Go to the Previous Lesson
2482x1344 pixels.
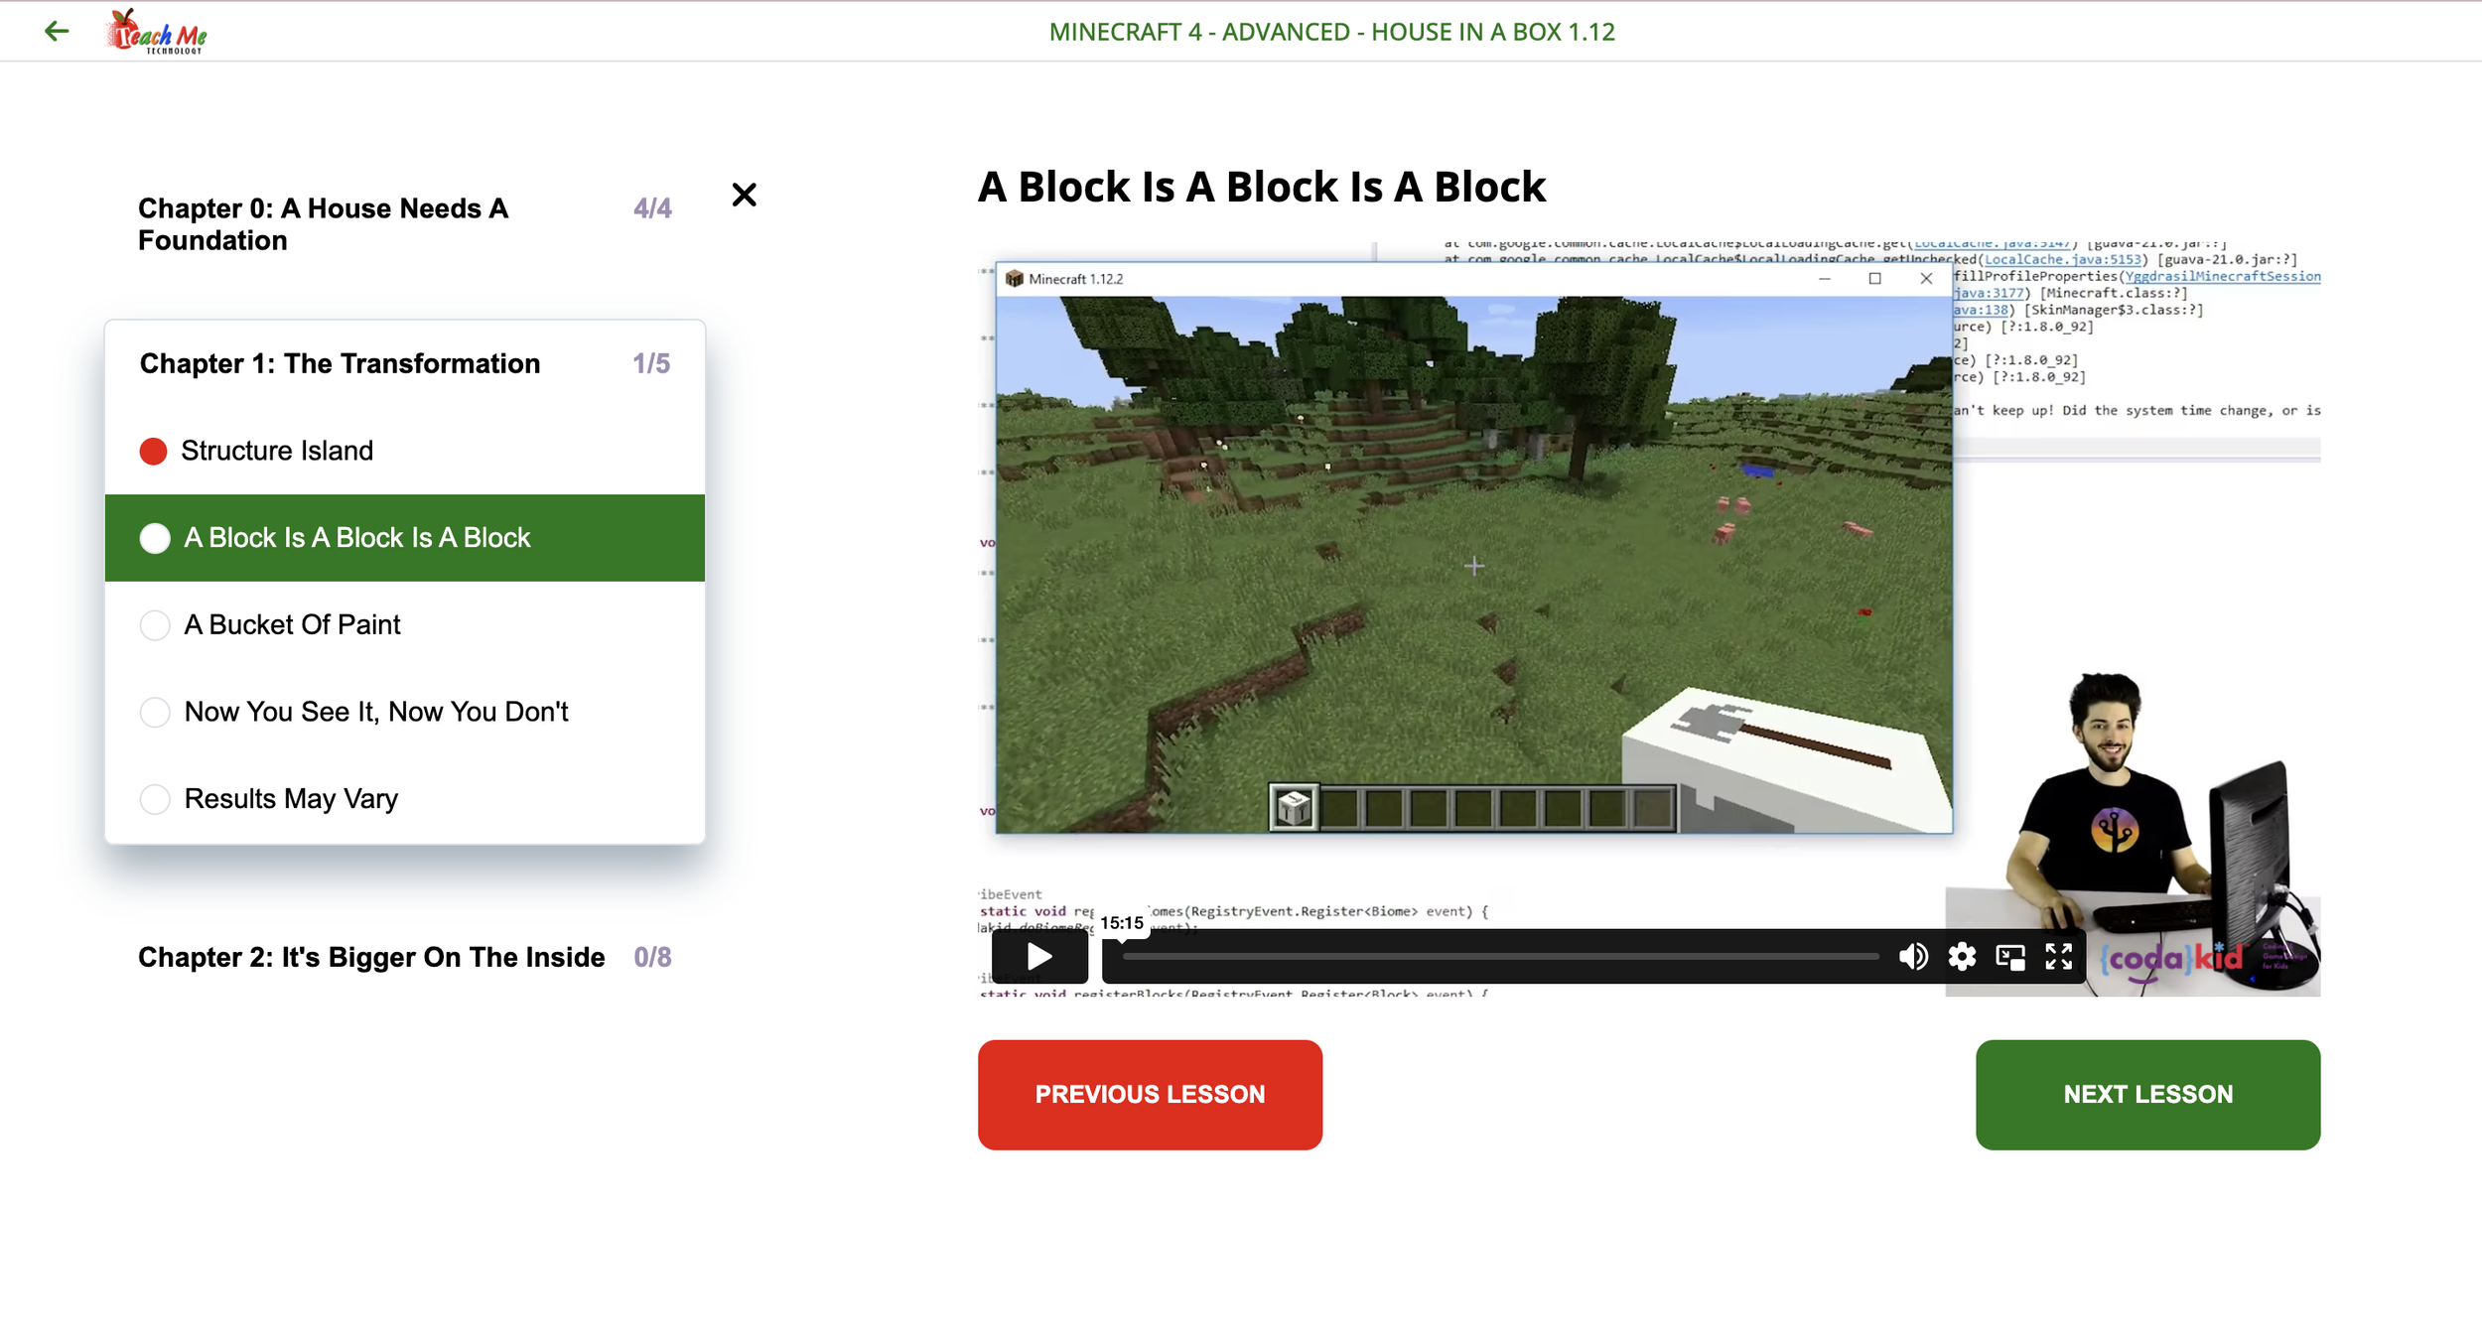coord(1149,1095)
